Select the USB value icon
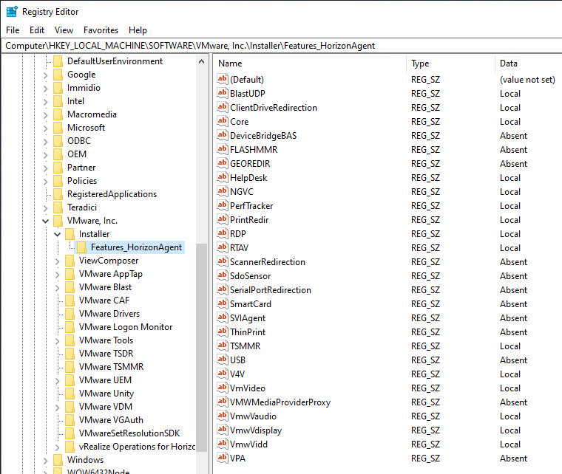This screenshot has height=474, width=562. click(223, 360)
